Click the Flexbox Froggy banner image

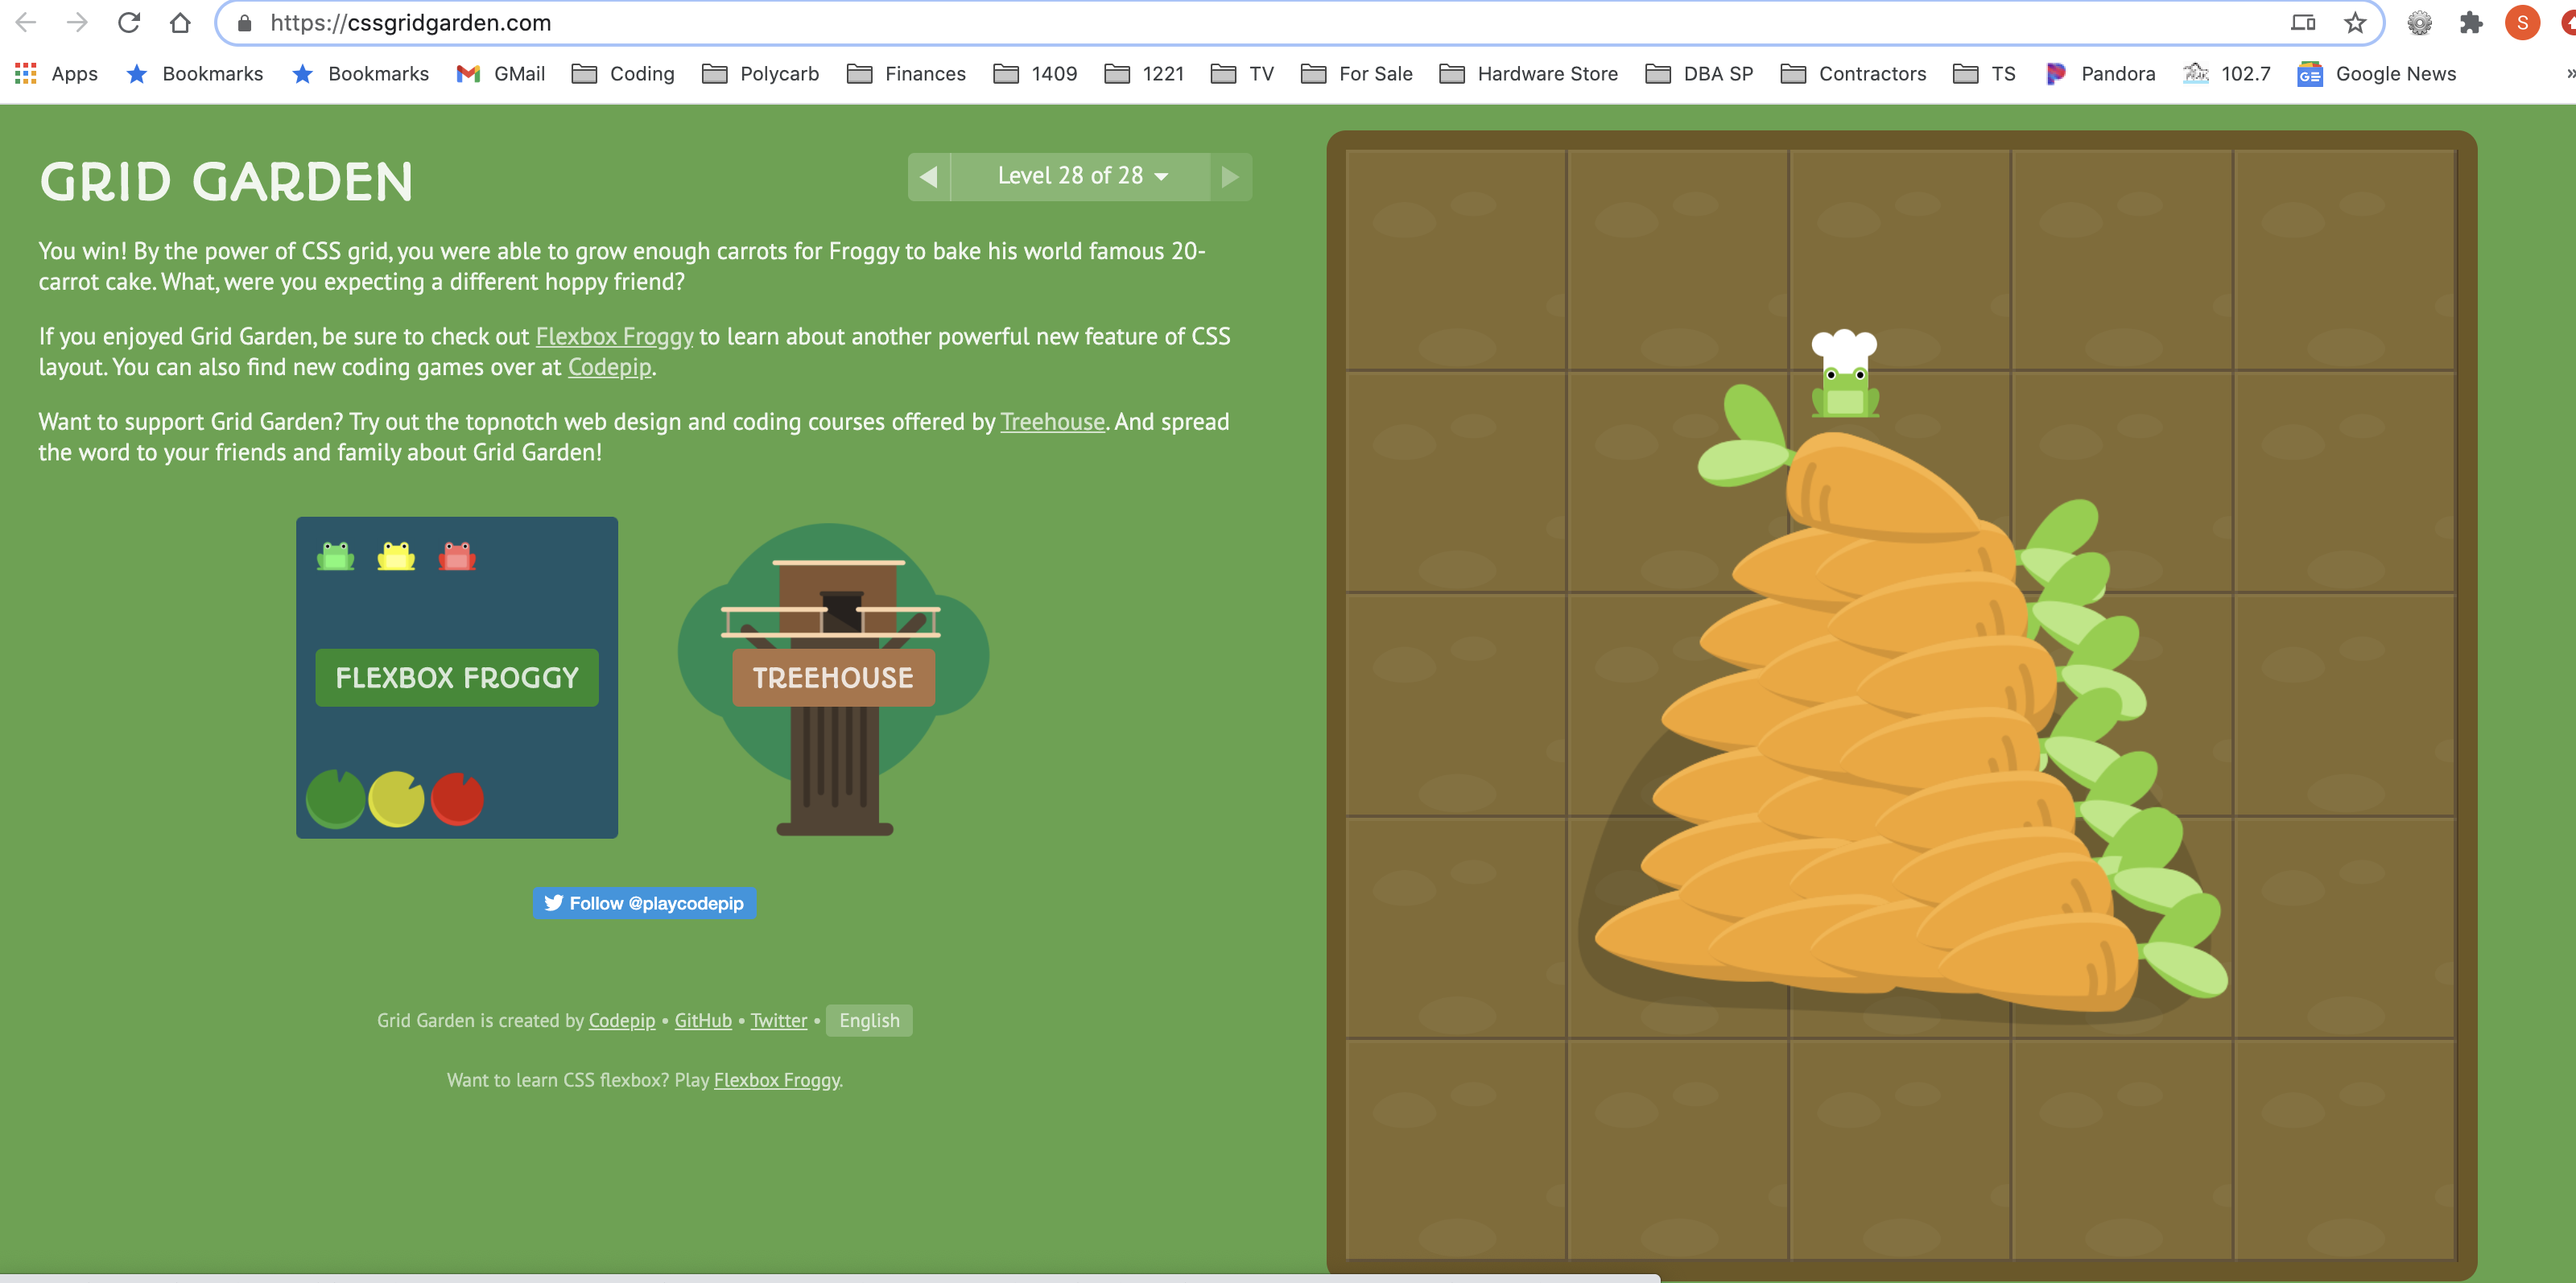[x=457, y=677]
